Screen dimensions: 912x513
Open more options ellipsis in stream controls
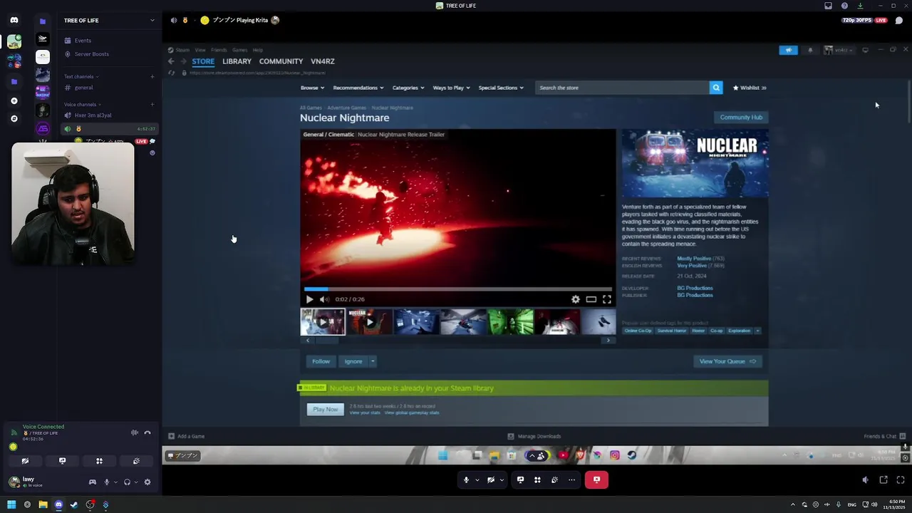[x=571, y=480]
